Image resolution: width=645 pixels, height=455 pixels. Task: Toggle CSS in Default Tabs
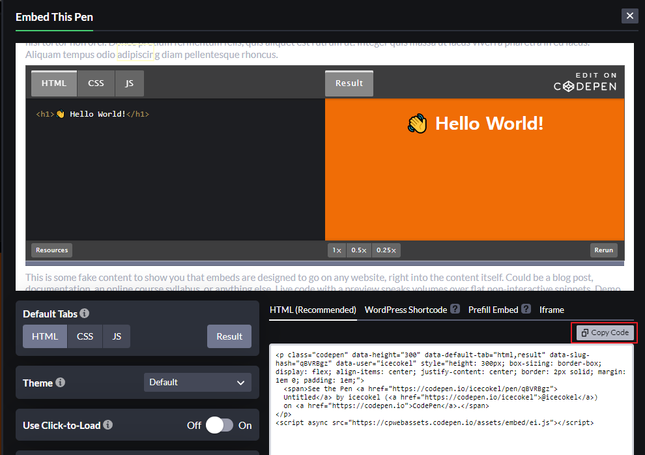[85, 336]
